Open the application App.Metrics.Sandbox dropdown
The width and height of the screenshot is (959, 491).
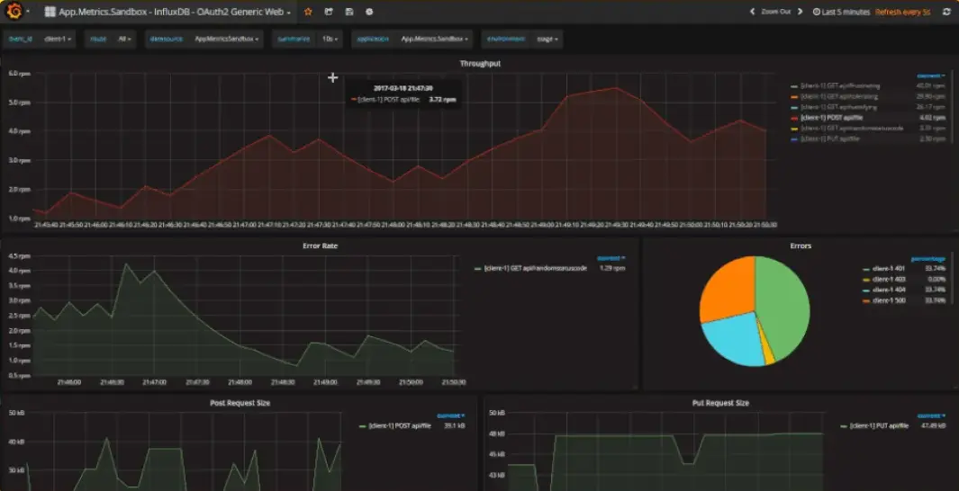click(434, 39)
